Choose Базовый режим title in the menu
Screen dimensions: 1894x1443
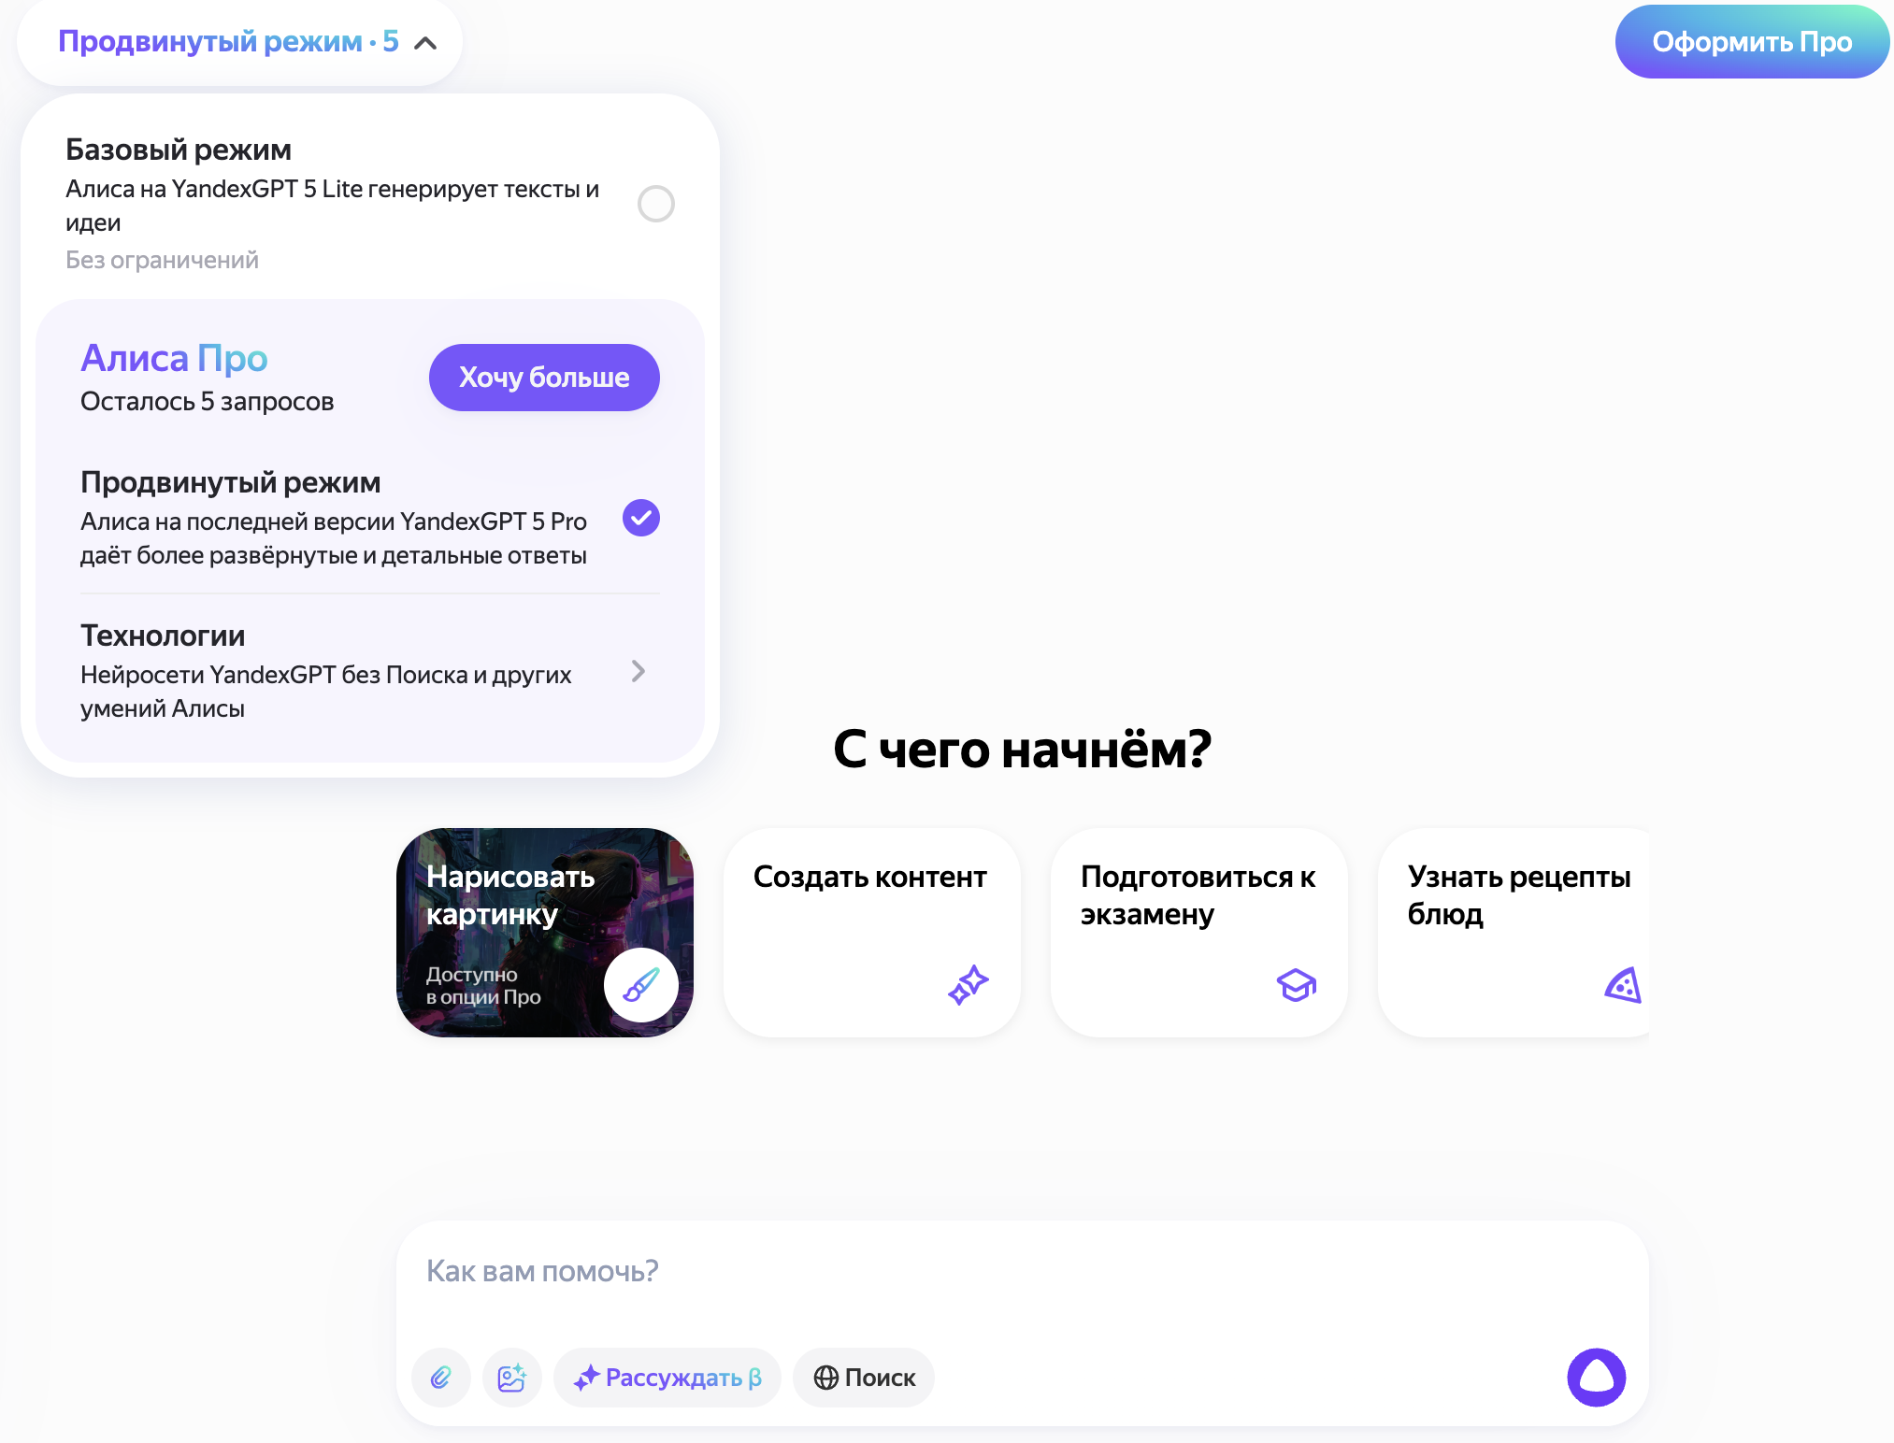coord(179,150)
